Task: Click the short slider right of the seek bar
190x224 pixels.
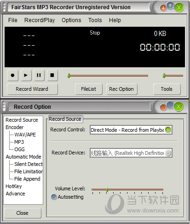Action: pos(173,76)
